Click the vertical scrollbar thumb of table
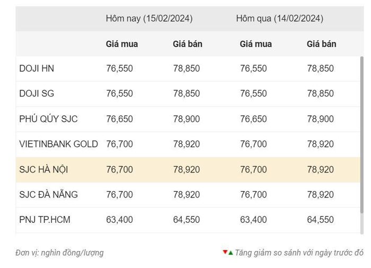This screenshot has width=371, height=268. point(362,135)
